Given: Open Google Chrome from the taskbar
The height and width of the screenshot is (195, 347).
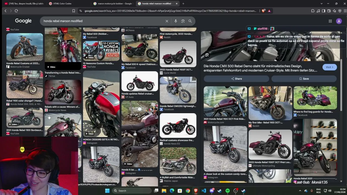Looking at the screenshot, I should (x=188, y=191).
